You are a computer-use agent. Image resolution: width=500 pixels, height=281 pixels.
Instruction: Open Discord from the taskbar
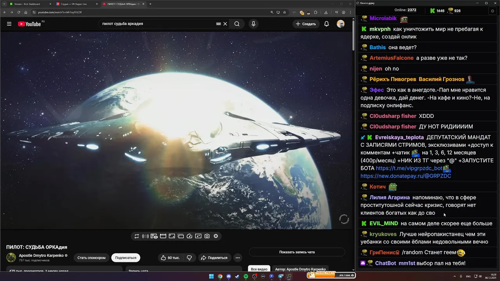pos(229,276)
